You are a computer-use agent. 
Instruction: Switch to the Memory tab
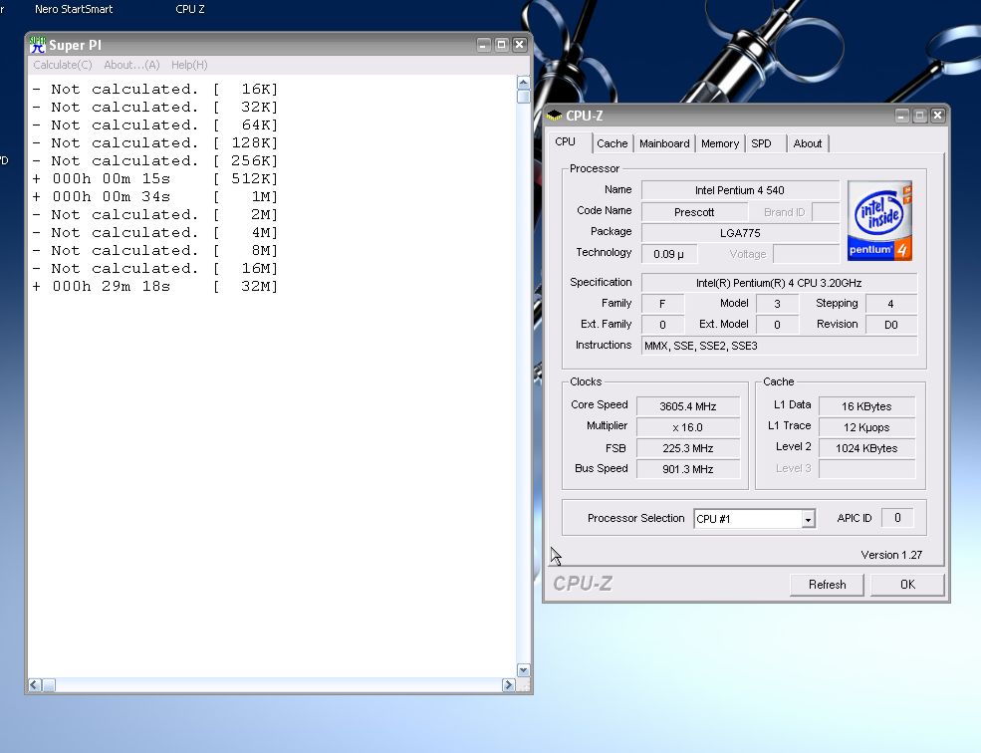click(719, 143)
